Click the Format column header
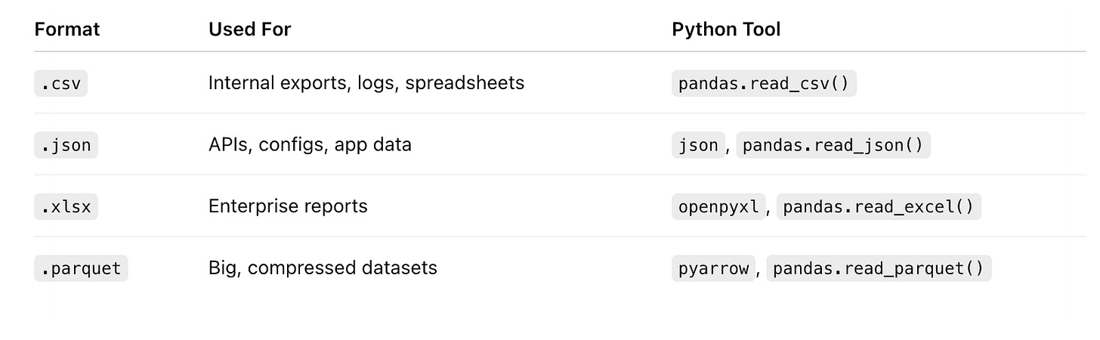The width and height of the screenshot is (1100, 340). (67, 29)
